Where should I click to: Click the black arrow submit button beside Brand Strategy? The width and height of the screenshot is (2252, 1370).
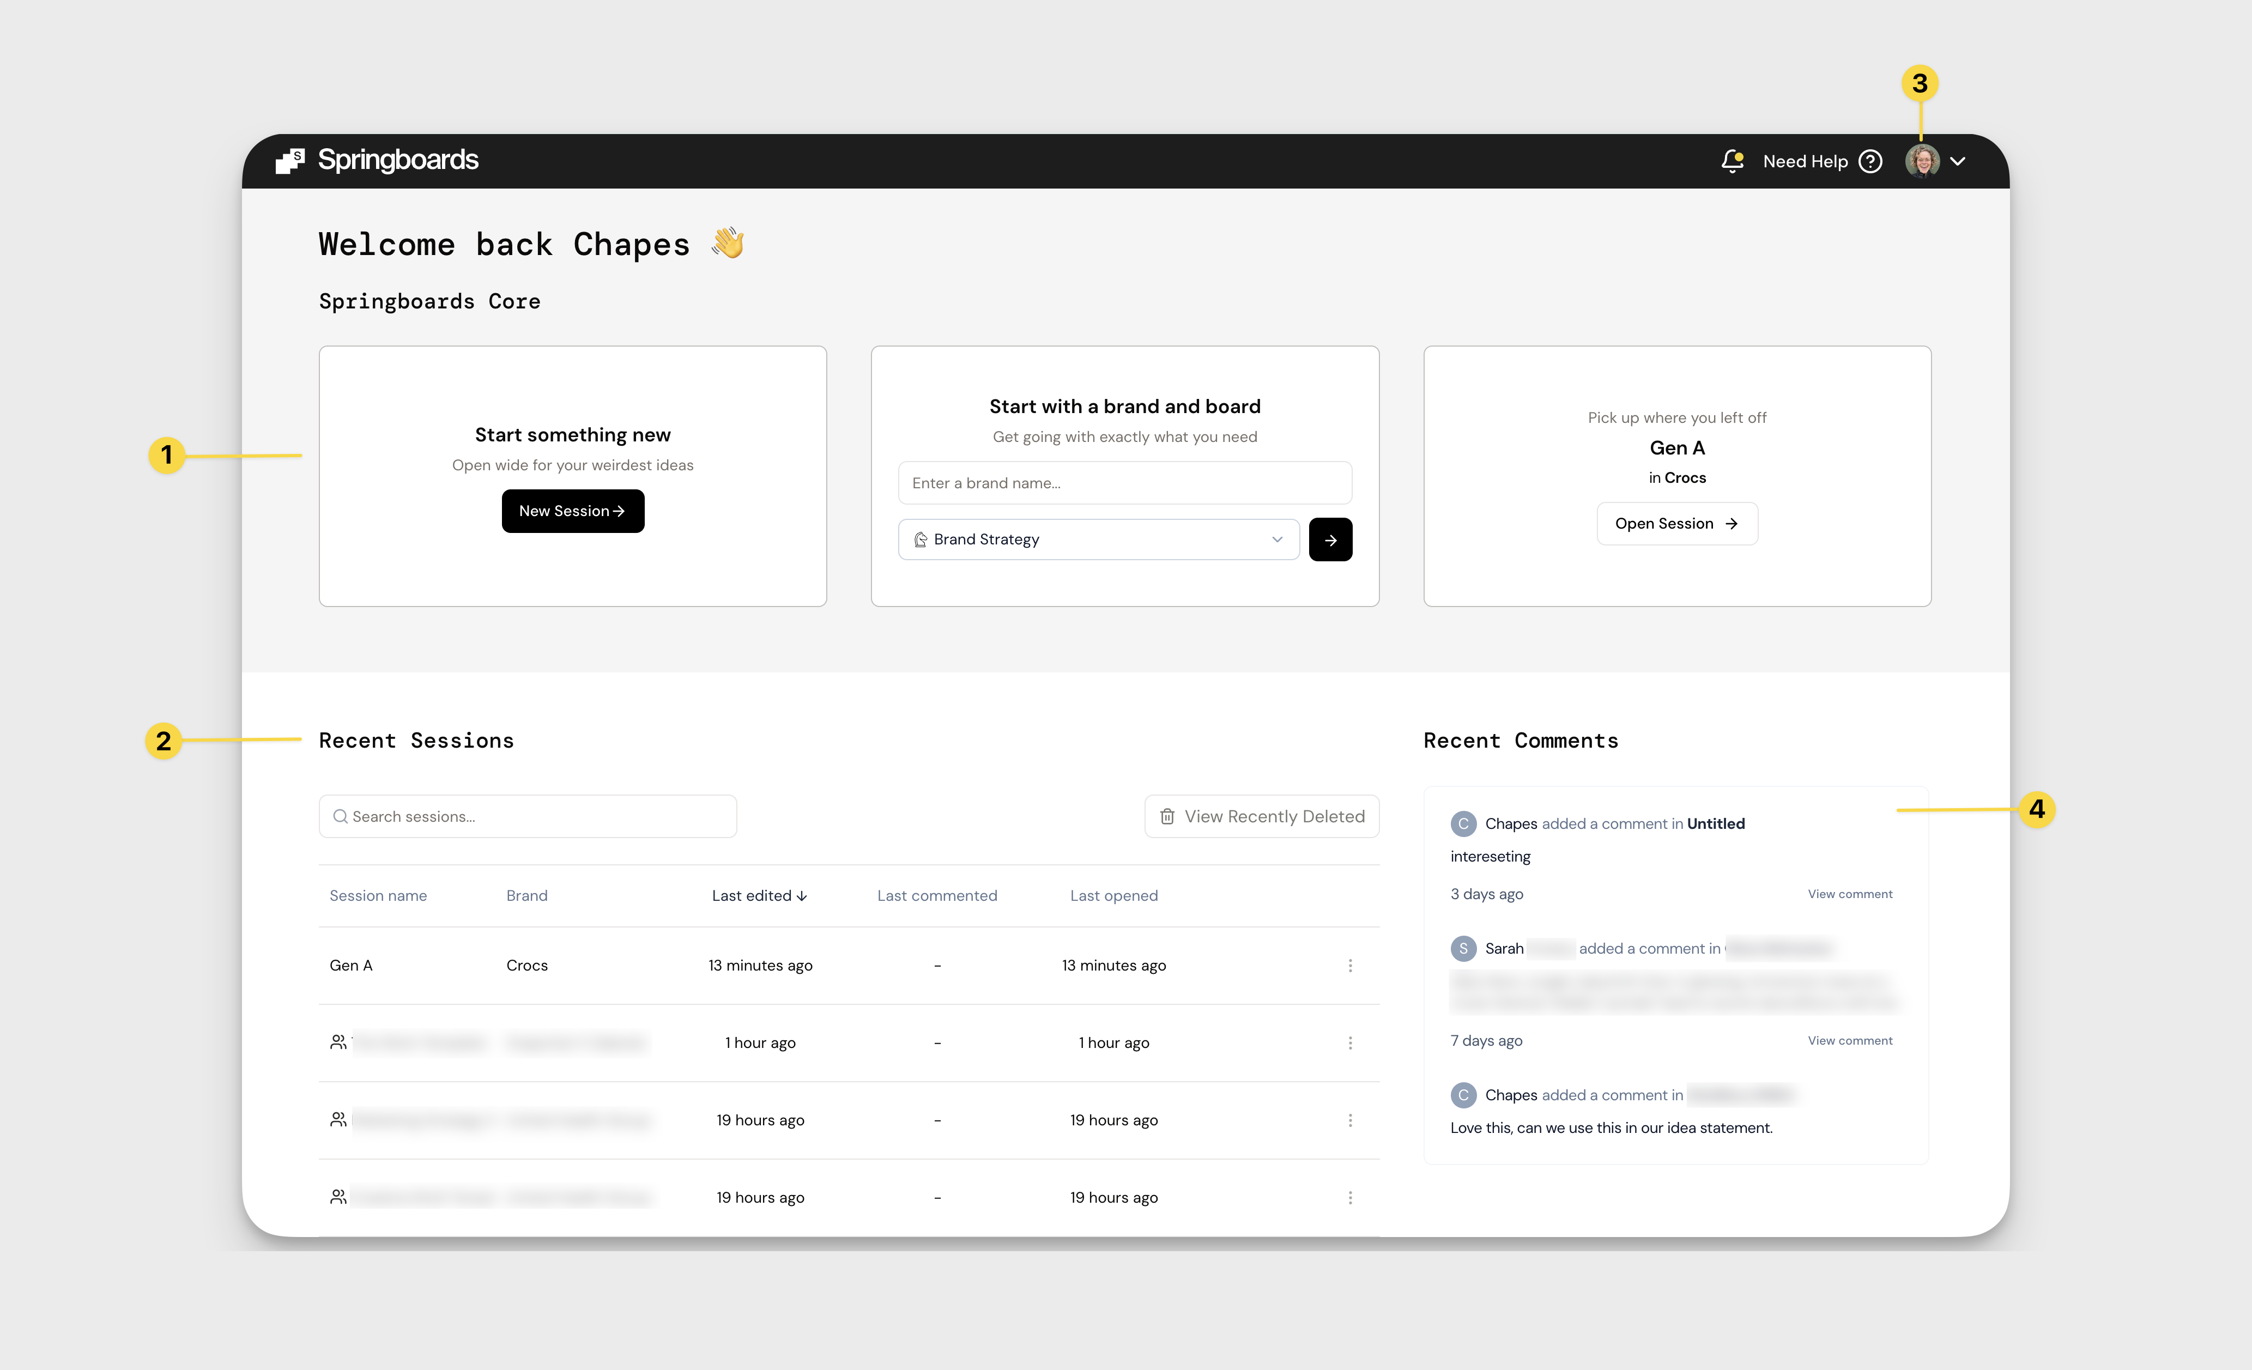pyautogui.click(x=1330, y=539)
